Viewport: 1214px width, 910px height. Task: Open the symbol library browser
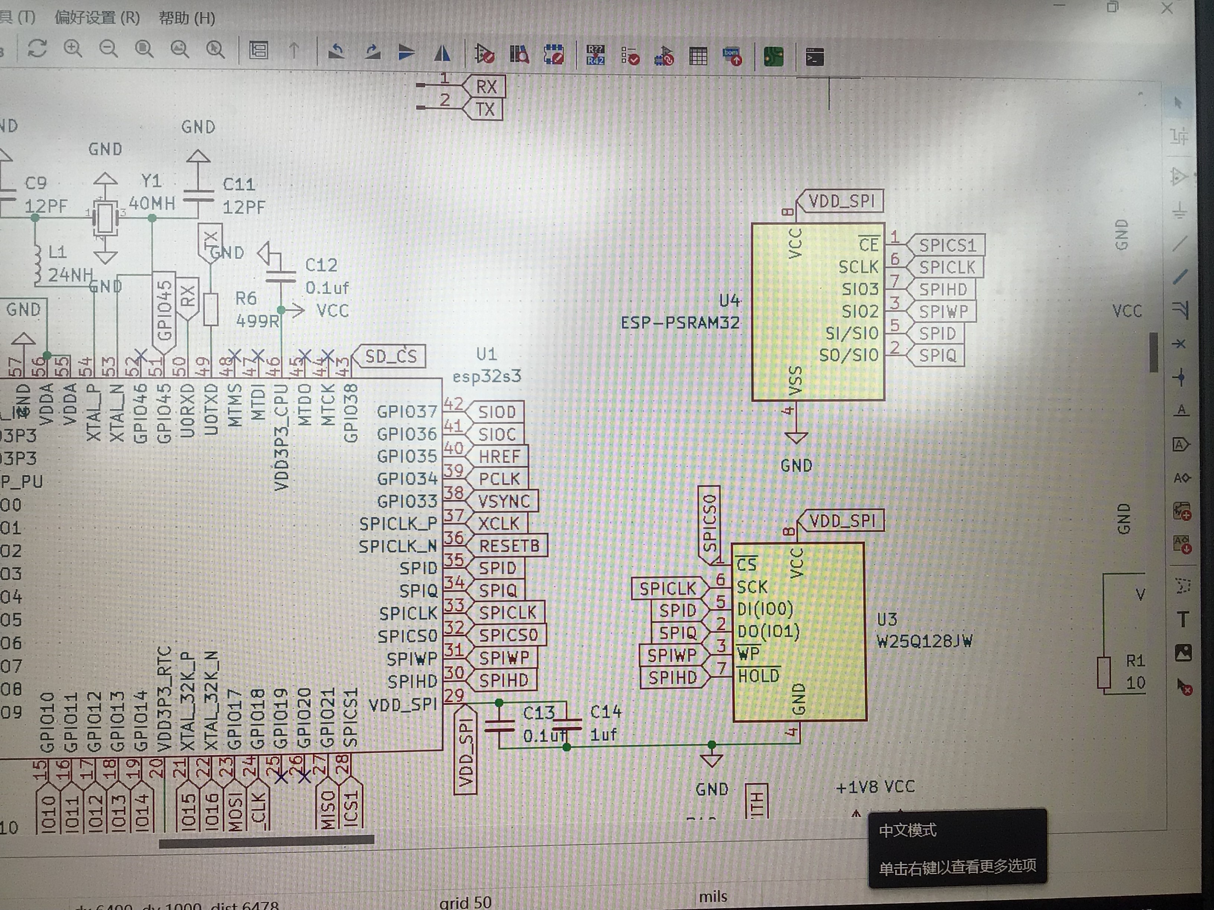pos(519,54)
